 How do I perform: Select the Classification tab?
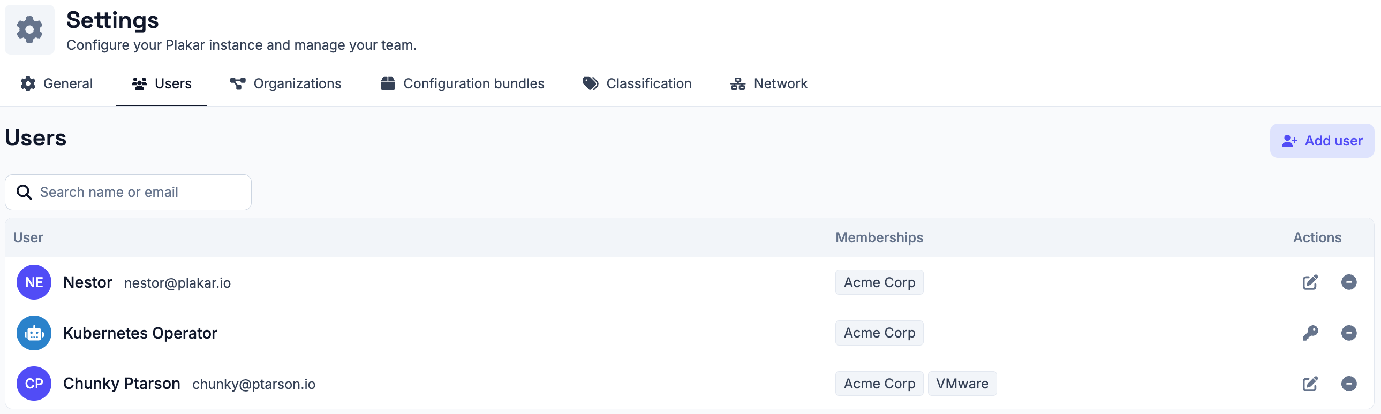637,83
